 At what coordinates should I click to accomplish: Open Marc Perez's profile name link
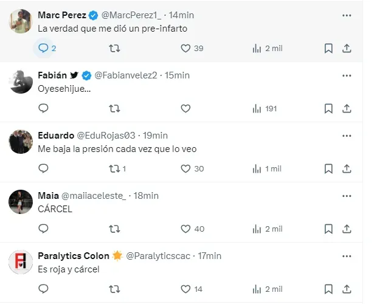click(x=61, y=15)
